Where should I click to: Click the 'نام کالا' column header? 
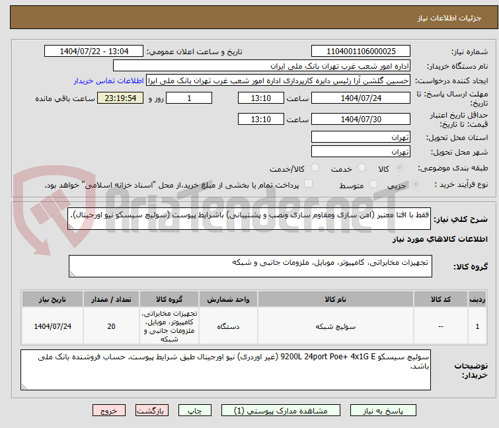pyautogui.click(x=336, y=299)
